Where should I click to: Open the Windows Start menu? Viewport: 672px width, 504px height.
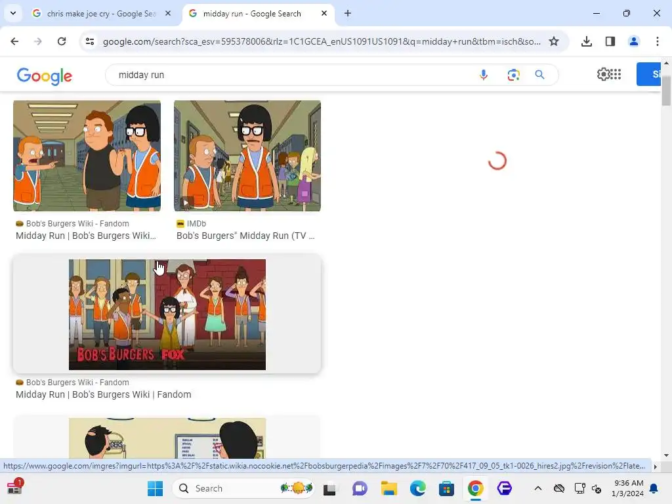coord(155,488)
